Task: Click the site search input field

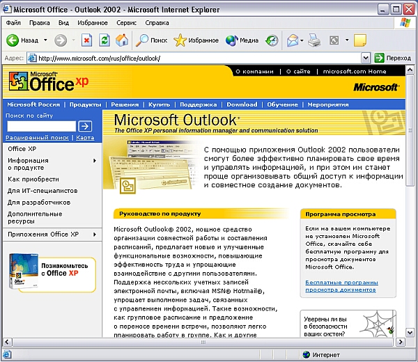Action: pyautogui.click(x=40, y=126)
